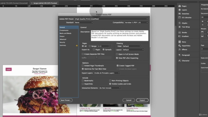Image resolution: width=208 pixels, height=117 pixels.
Task: Open the CC Libraries panel icon
Action: point(180,17)
